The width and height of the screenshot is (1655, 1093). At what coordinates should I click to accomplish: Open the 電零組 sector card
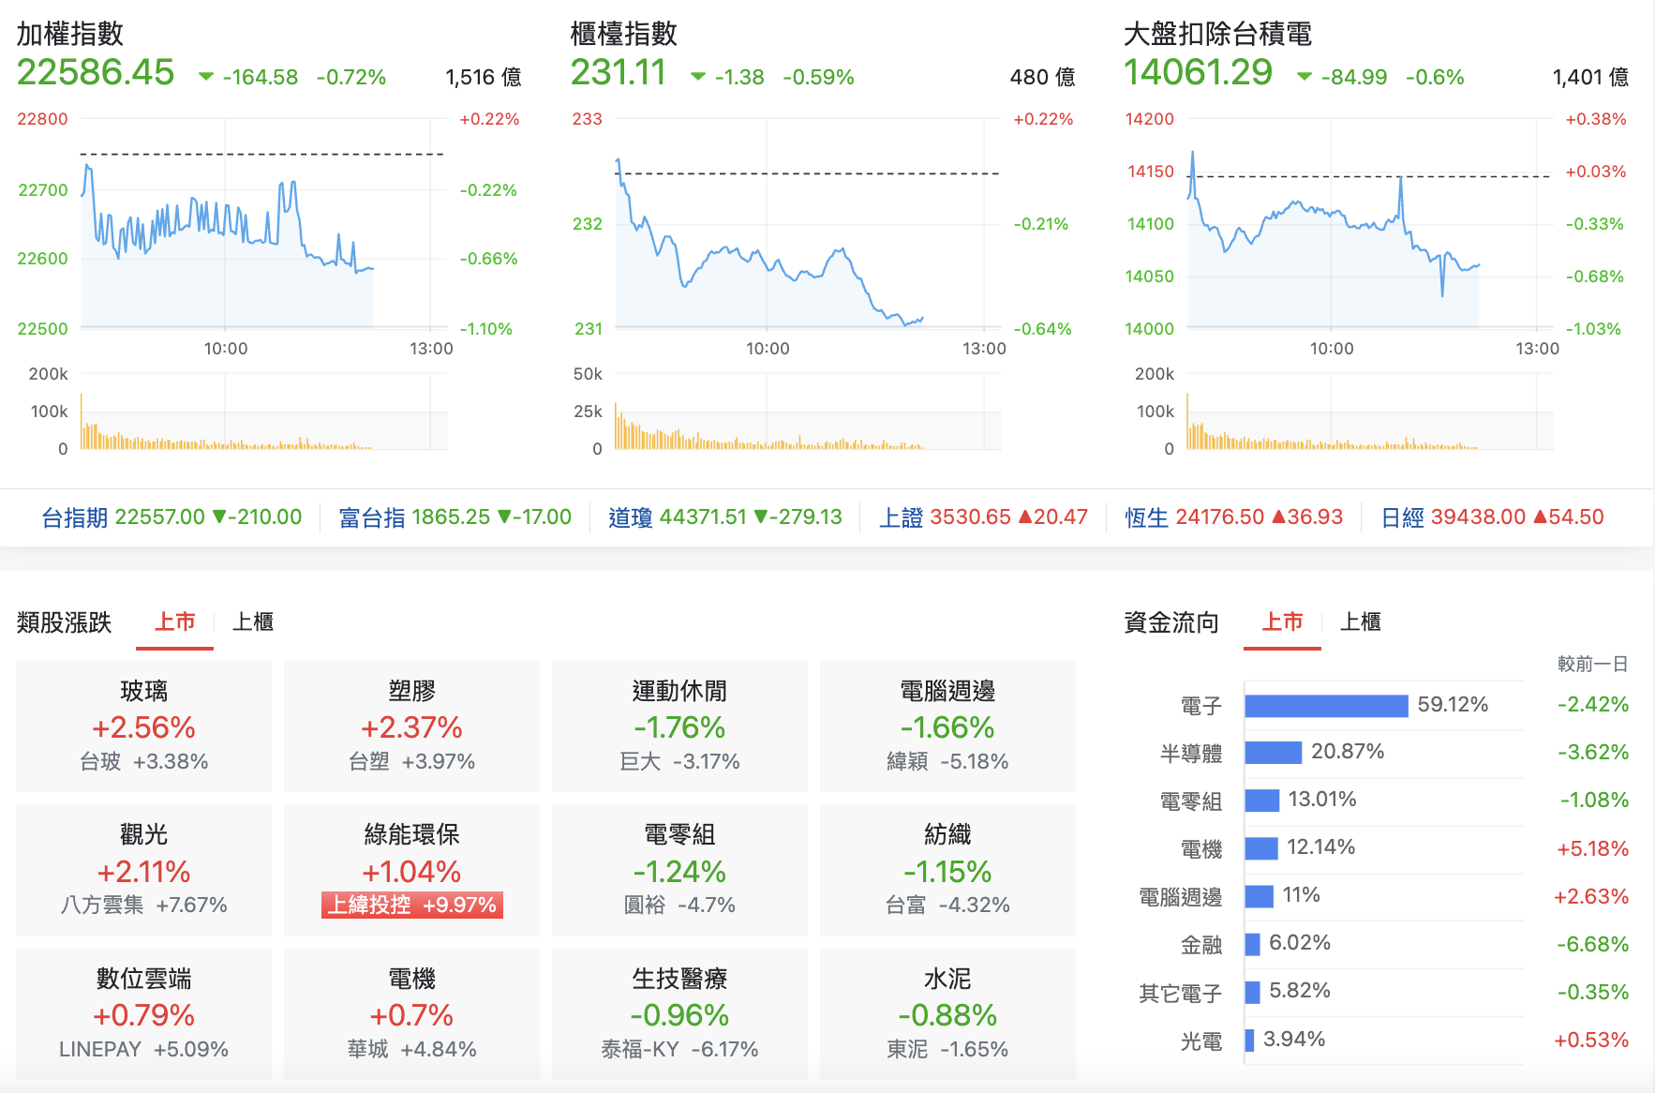pyautogui.click(x=679, y=870)
